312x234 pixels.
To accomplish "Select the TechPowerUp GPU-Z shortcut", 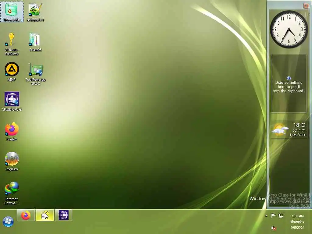I will click(x=35, y=74).
